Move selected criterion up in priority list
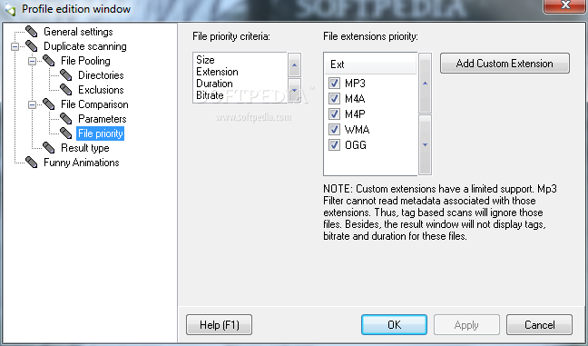 (x=294, y=64)
